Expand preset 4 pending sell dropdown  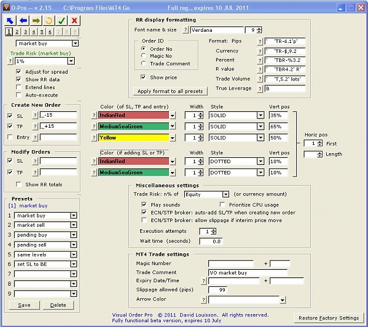click(74, 245)
